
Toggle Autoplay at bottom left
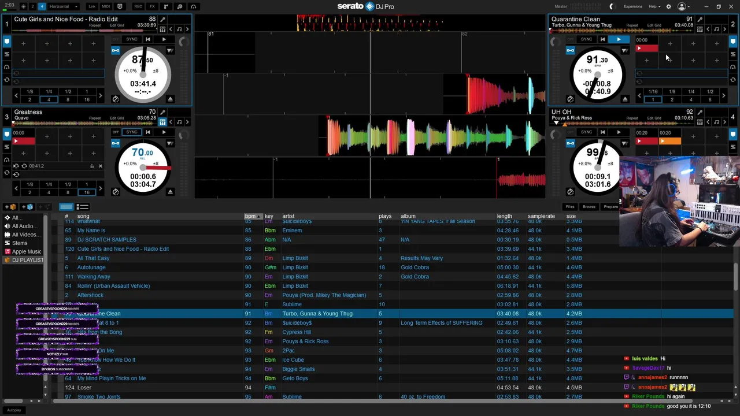(x=14, y=410)
